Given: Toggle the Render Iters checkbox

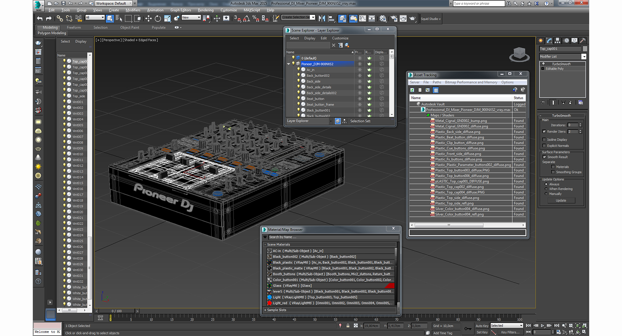Looking at the screenshot, I should (x=544, y=131).
